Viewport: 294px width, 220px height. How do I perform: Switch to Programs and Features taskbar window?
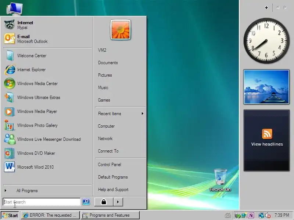tap(110, 215)
